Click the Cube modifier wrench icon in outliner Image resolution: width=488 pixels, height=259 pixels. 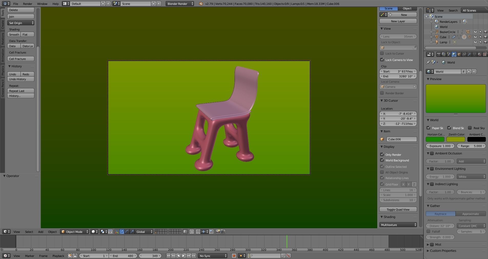pos(454,37)
